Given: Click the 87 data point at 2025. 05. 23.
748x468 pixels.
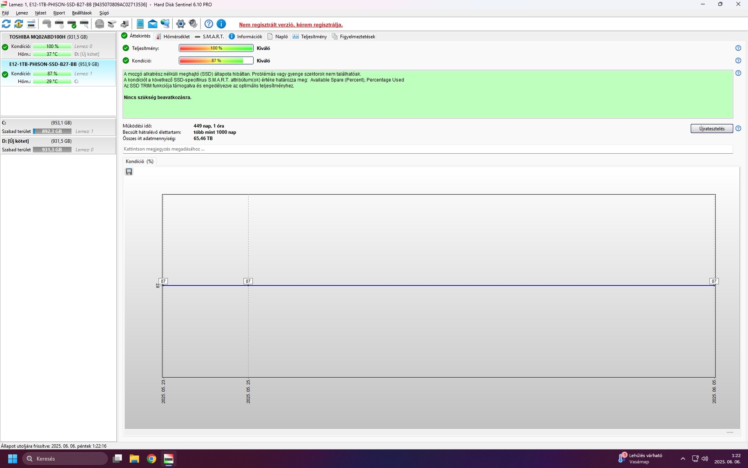Looking at the screenshot, I should [163, 281].
